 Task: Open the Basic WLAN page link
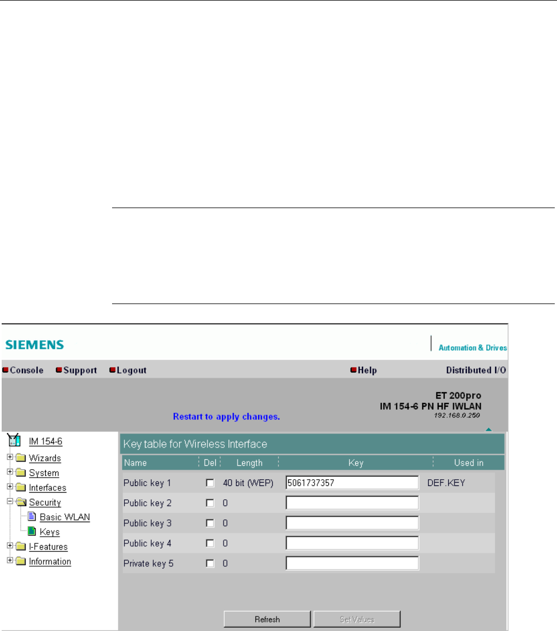tap(65, 517)
